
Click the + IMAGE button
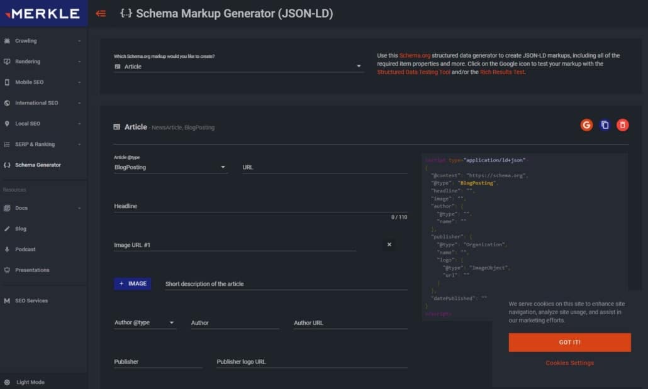(x=133, y=283)
